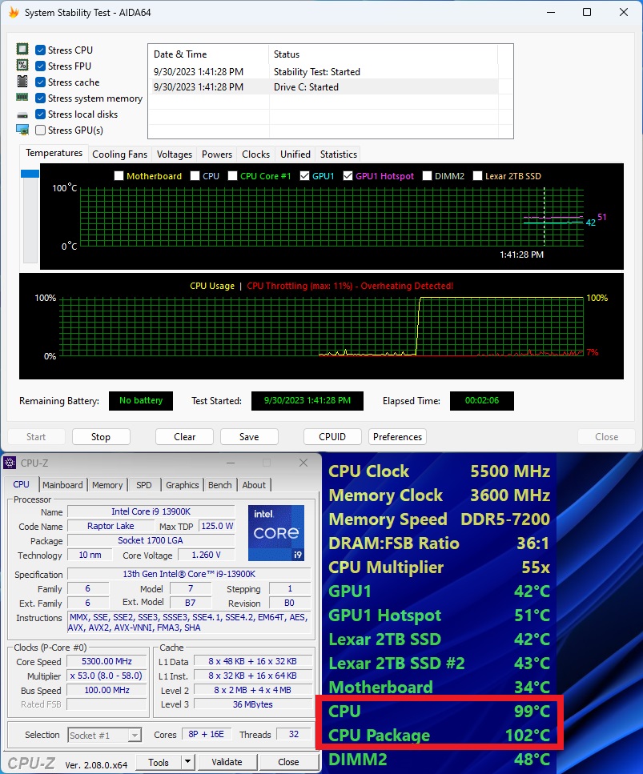Image resolution: width=643 pixels, height=774 pixels.
Task: Disable the Stress CPU checkbox
Action: pos(41,50)
